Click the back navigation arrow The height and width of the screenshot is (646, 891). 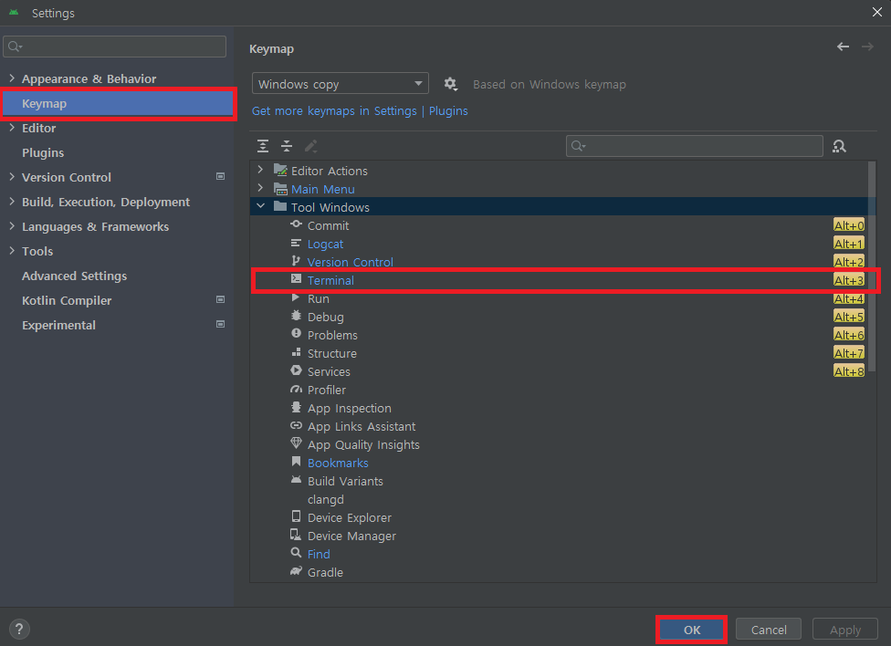pyautogui.click(x=843, y=47)
